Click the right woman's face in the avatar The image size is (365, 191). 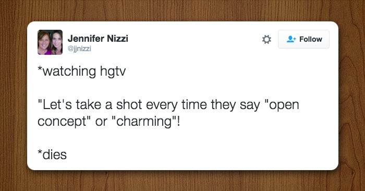[x=57, y=41]
